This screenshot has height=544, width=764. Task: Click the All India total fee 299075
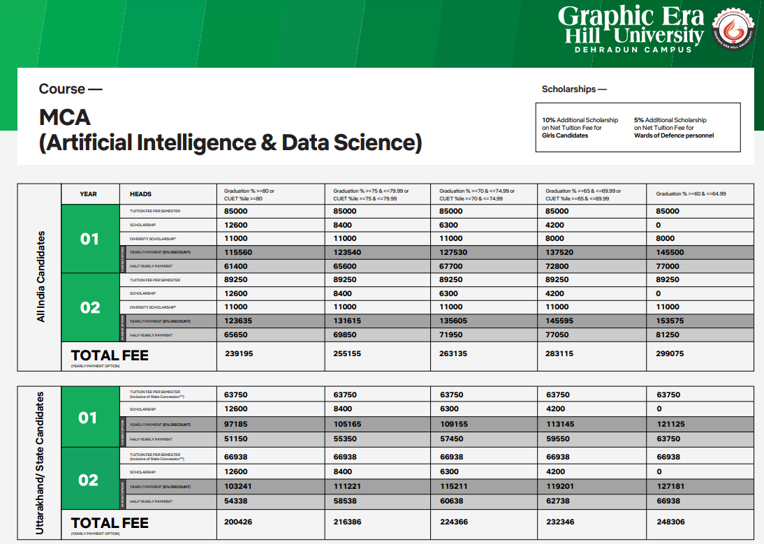(670, 354)
